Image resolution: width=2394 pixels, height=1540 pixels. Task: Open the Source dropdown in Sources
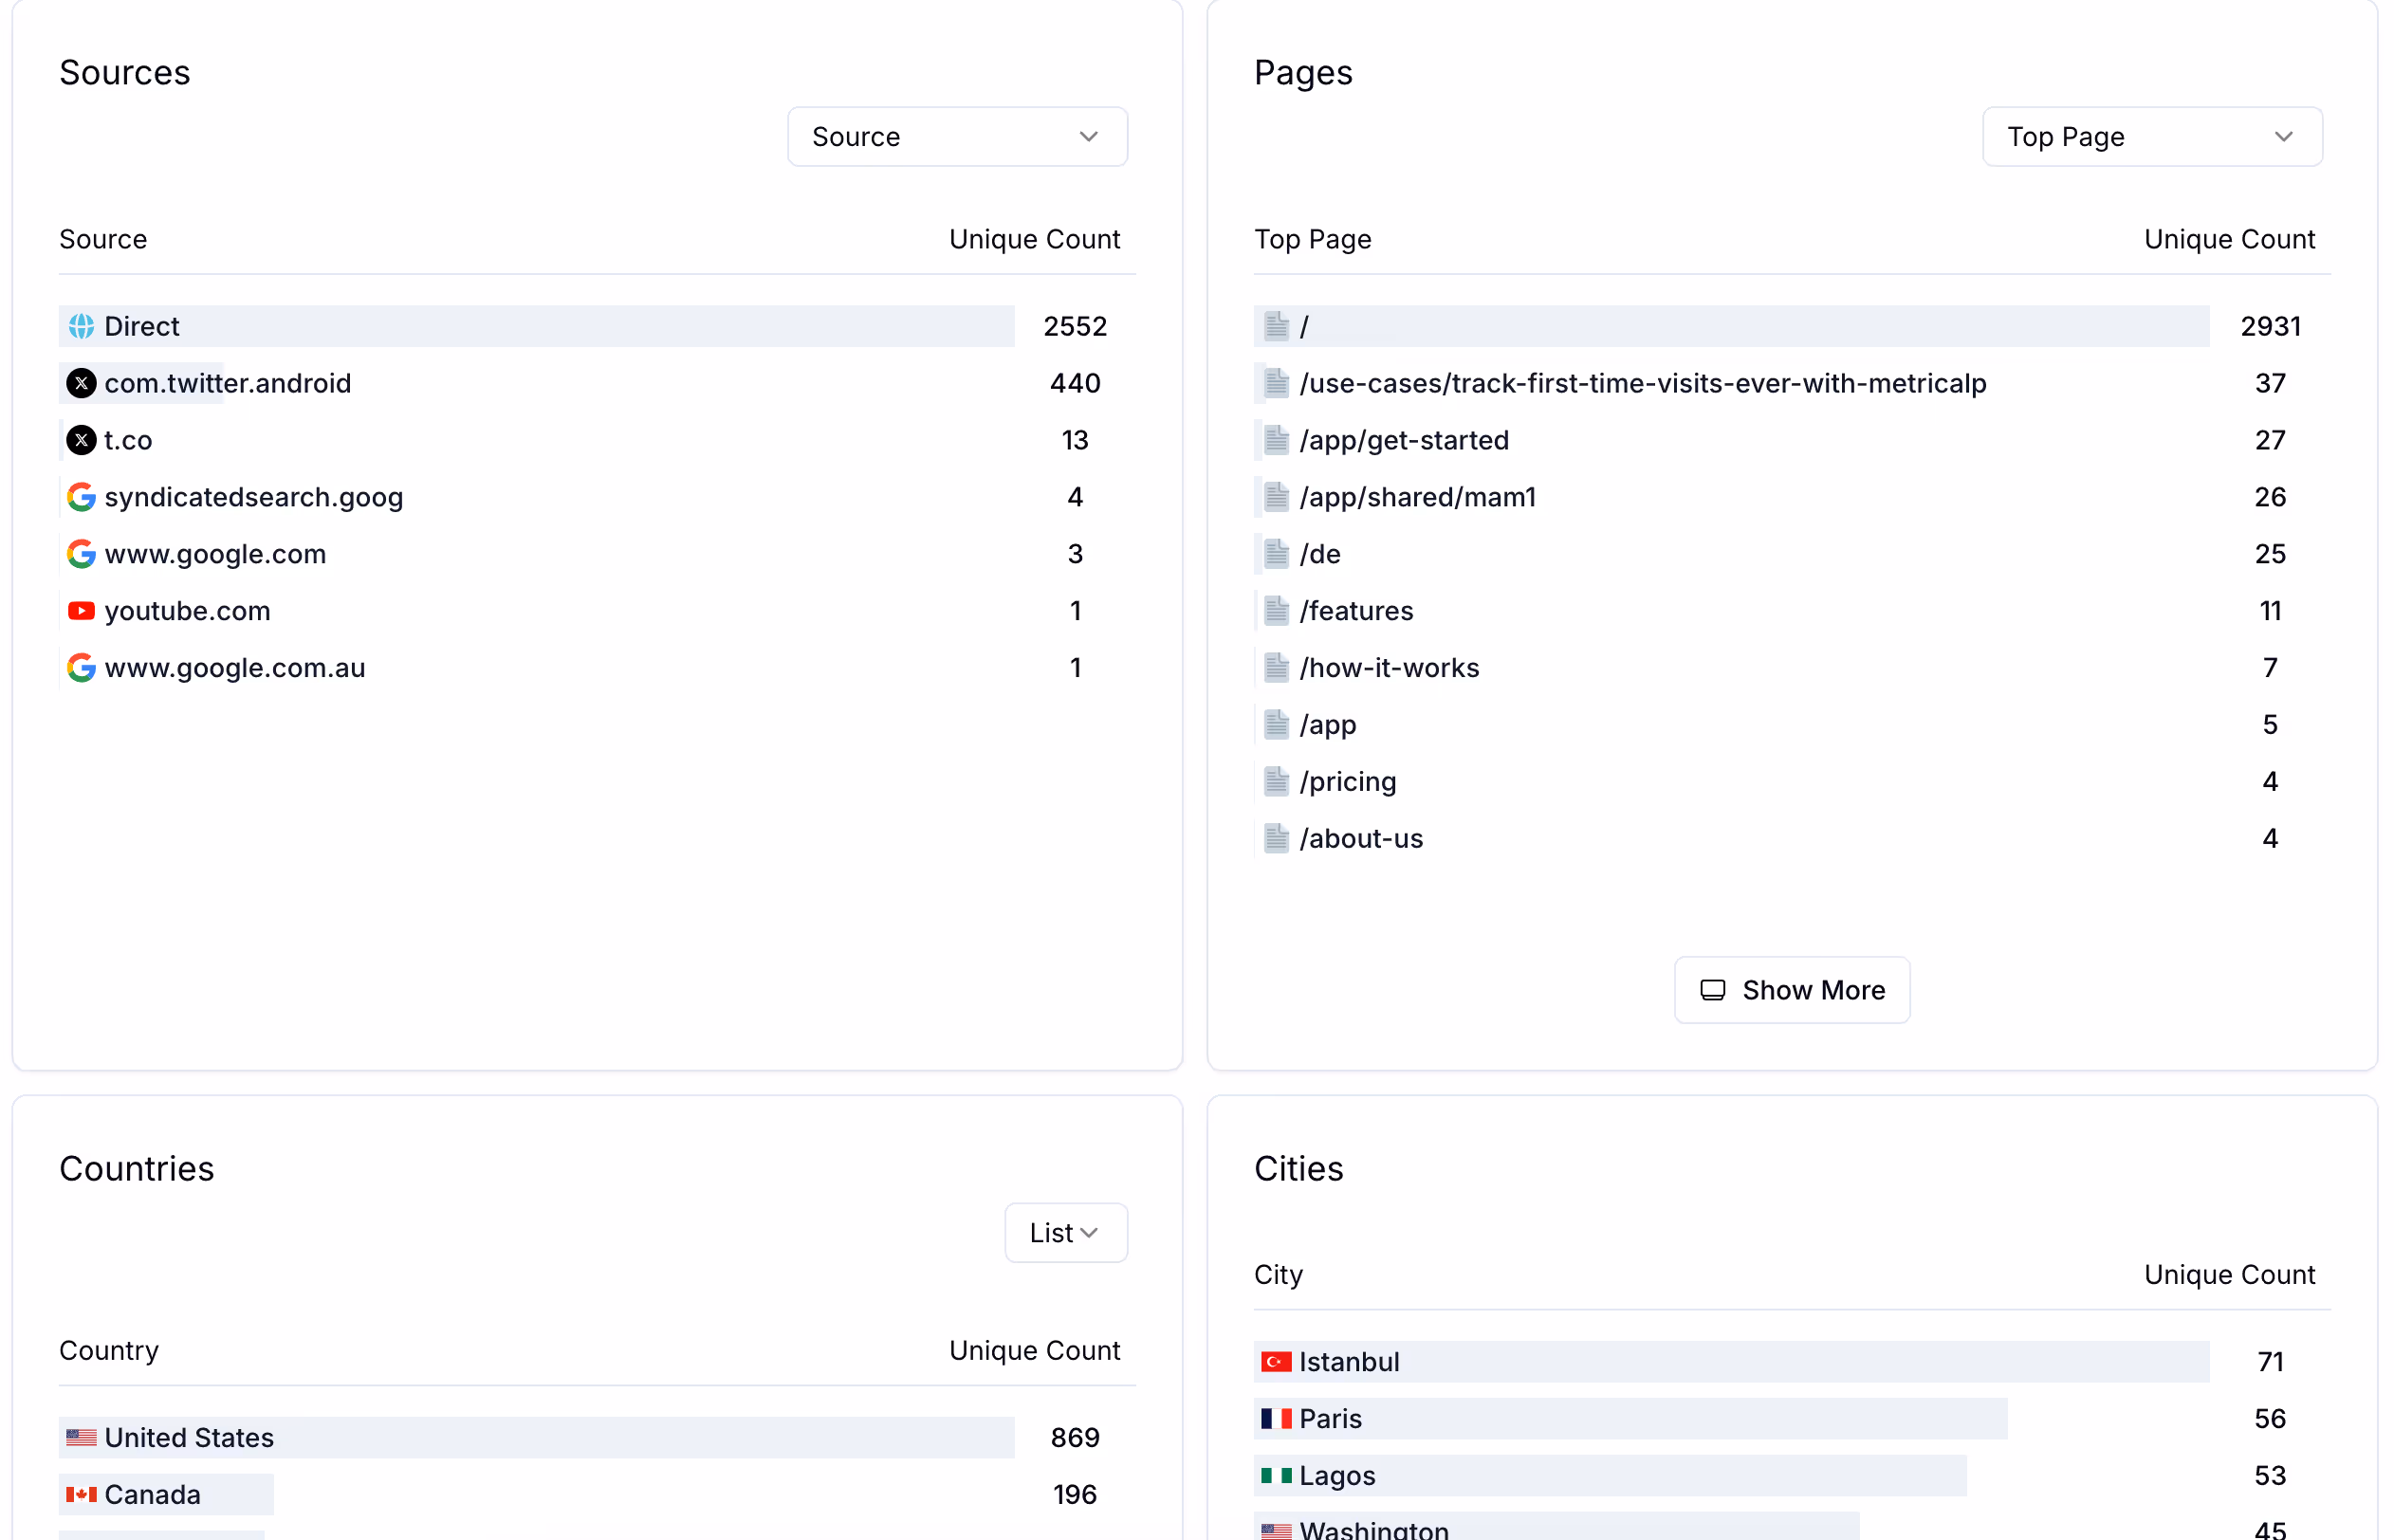[x=957, y=137]
